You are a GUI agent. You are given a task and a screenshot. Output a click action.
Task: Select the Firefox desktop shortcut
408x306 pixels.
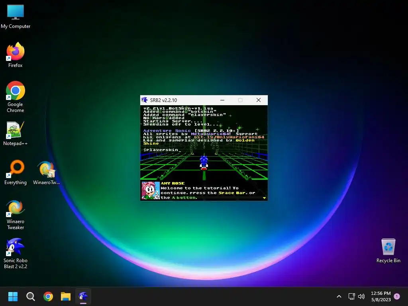16,55
